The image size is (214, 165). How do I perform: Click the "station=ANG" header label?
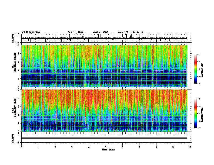coord(100,32)
